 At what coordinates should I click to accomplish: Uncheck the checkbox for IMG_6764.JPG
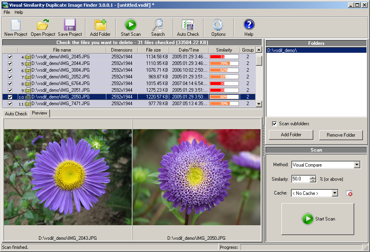pyautogui.click(x=10, y=83)
